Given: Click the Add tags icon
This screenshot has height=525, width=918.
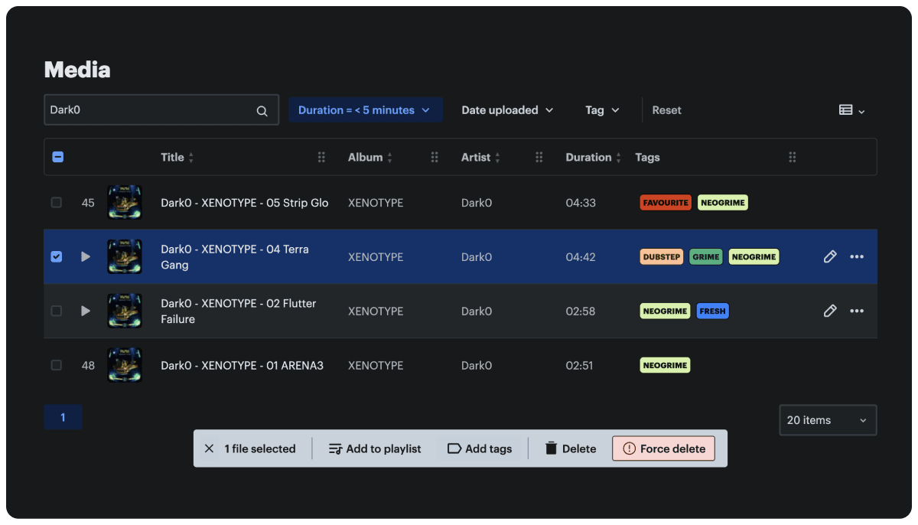Looking at the screenshot, I should (x=454, y=448).
